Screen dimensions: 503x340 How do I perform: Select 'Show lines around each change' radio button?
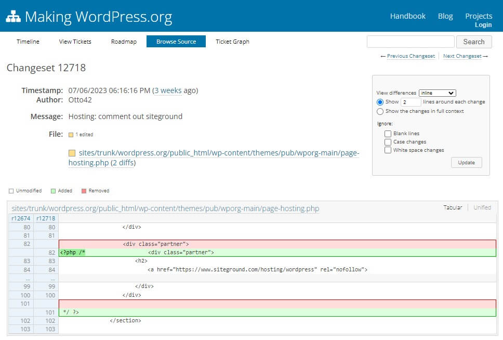coord(380,102)
